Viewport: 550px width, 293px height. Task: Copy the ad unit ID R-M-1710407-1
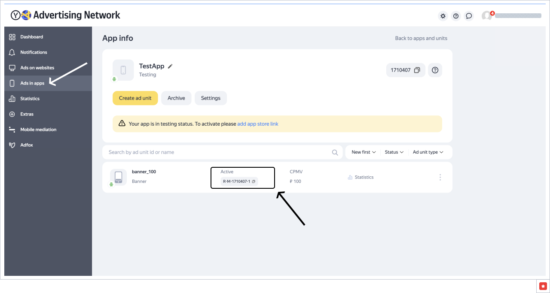(254, 181)
